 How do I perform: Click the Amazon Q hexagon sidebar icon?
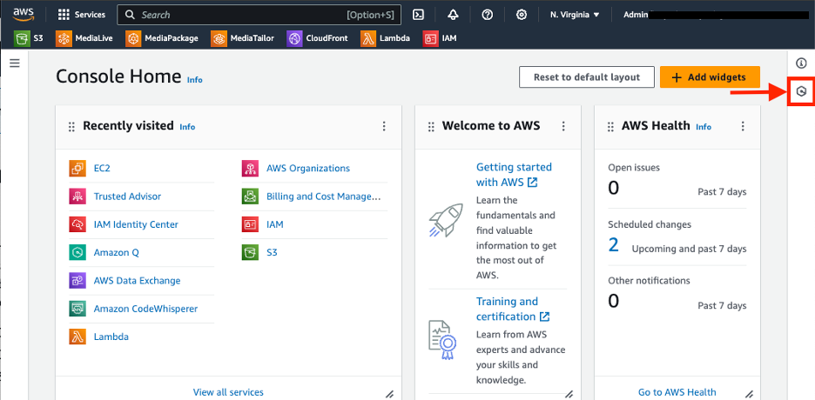coord(801,90)
